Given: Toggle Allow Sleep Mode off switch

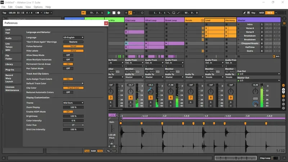Looking at the screenshot, I should pyautogui.click(x=68, y=55).
